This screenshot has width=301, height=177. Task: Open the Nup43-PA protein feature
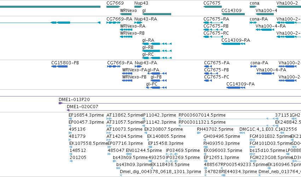click(138, 66)
